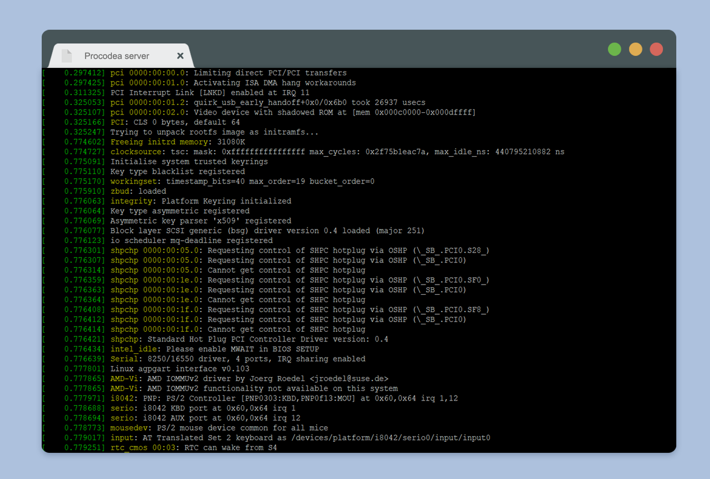The image size is (710, 479).
Task: Select the Procodea server tab
Action: [x=117, y=56]
